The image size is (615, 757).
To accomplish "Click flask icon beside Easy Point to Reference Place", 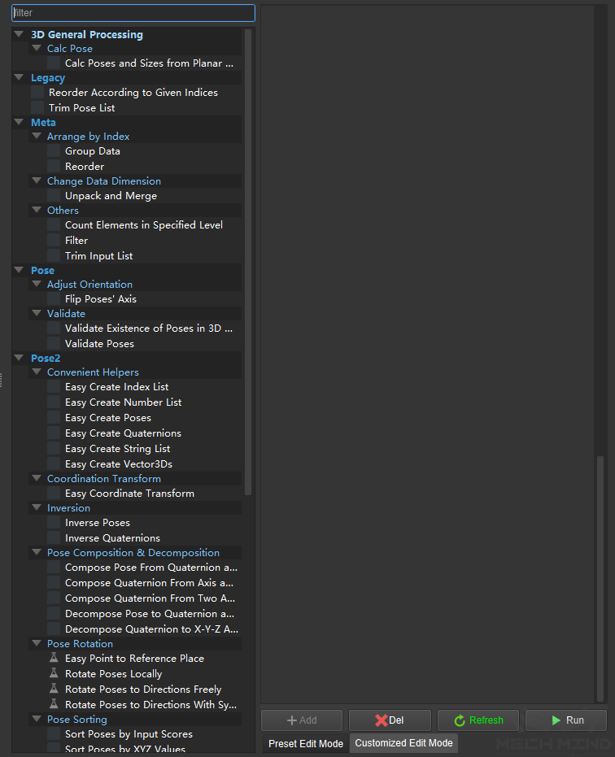I will 54,659.
